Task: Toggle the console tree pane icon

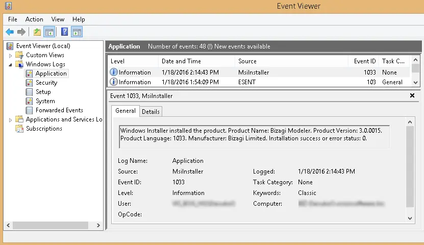Action: coord(49,32)
